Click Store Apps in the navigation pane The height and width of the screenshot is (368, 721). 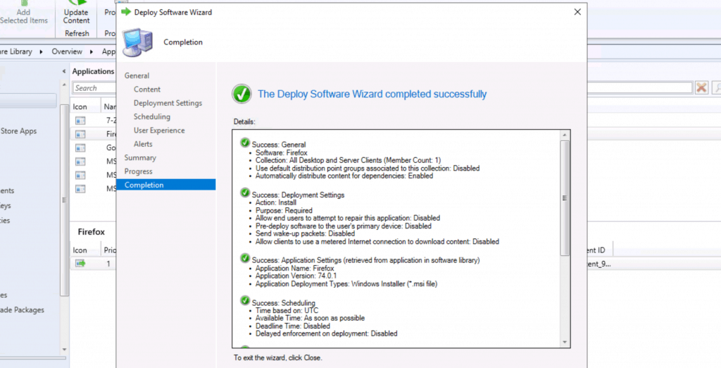(x=18, y=131)
